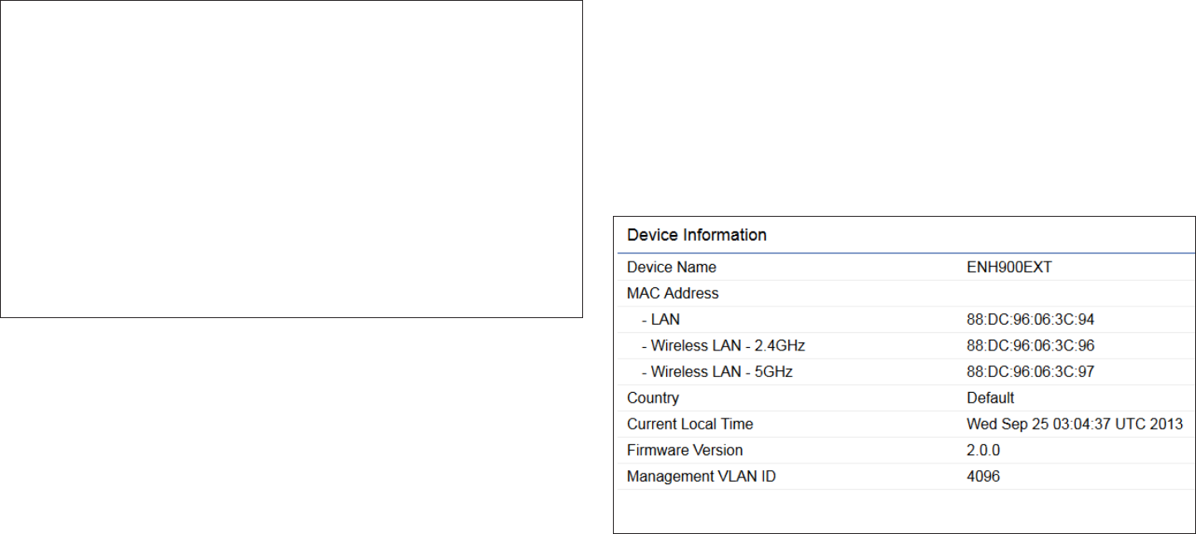Screen dimensions: 1196x534
Task: Select firmware version value 2.0.0
Action: (x=983, y=450)
